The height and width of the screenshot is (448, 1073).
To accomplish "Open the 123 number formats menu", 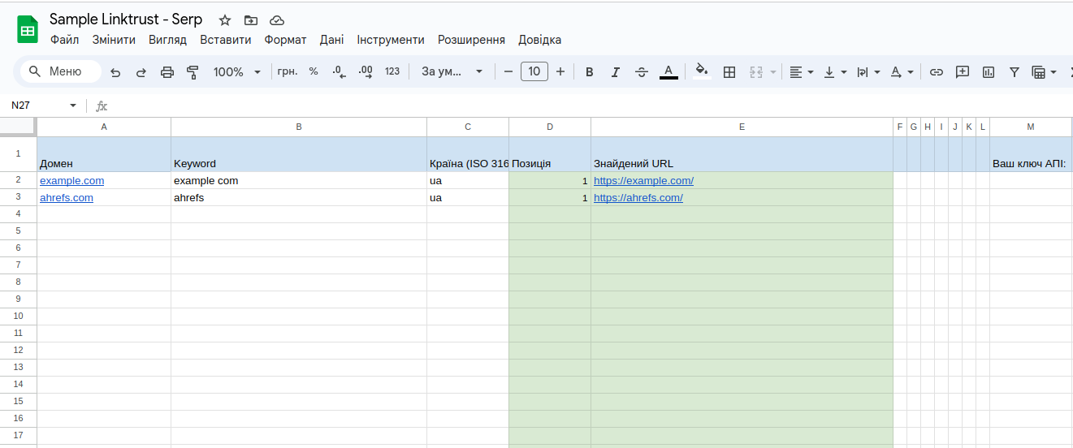I will point(392,71).
